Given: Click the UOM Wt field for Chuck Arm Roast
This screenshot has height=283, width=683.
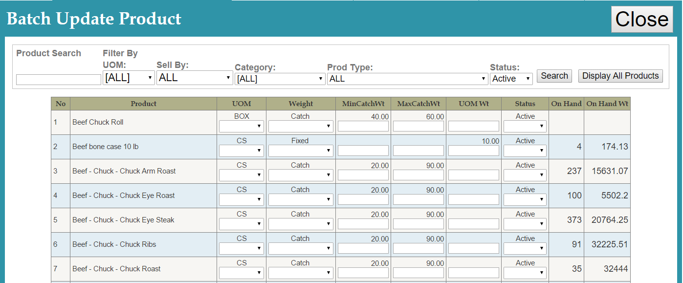Looking at the screenshot, I should pos(474,175).
